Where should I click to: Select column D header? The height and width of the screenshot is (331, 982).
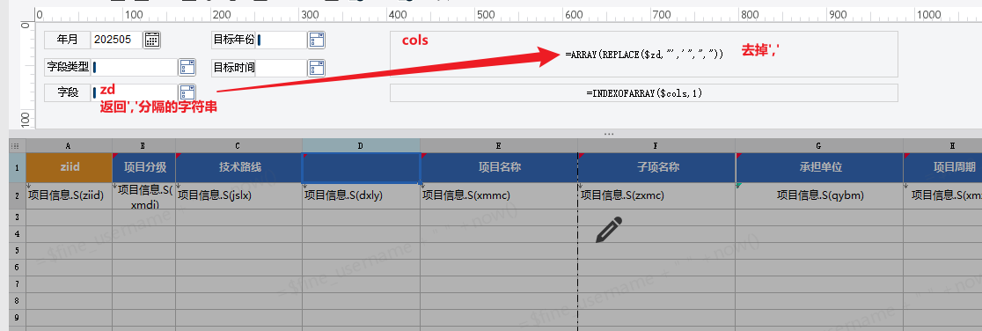click(361, 145)
